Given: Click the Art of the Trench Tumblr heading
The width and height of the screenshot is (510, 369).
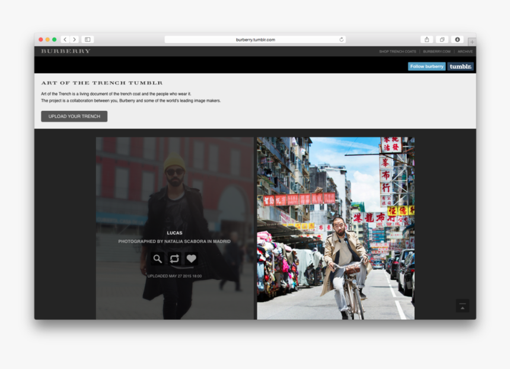Looking at the screenshot, I should tap(102, 83).
